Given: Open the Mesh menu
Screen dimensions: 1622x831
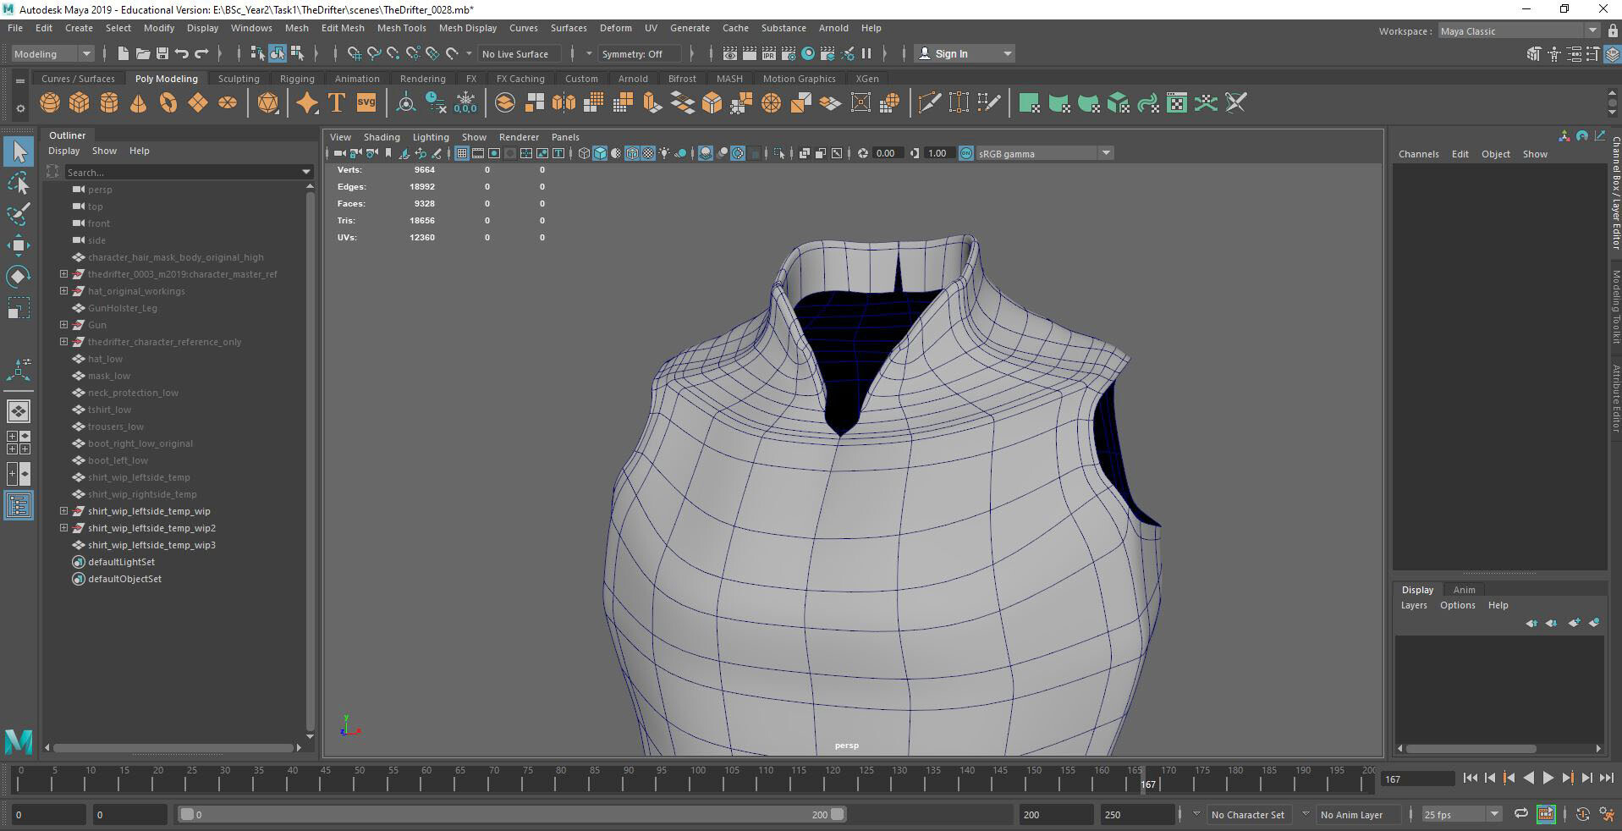Looking at the screenshot, I should pos(297,28).
